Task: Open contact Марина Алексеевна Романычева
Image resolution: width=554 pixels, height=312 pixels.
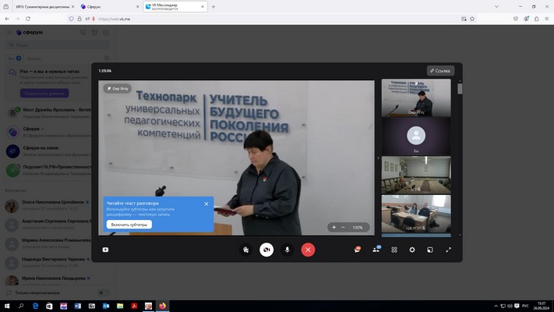Action: 48,243
